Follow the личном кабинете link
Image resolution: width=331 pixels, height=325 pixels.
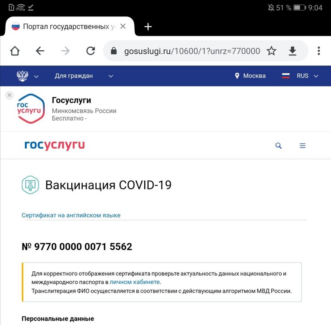[x=135, y=282]
